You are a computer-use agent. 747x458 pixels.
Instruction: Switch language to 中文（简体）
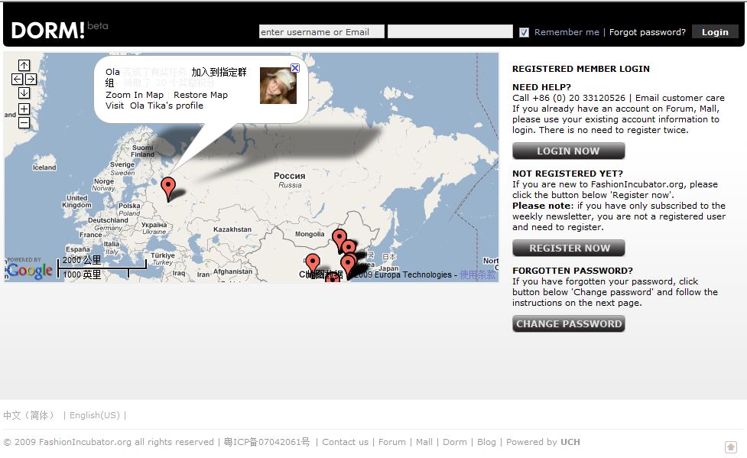coord(30,415)
